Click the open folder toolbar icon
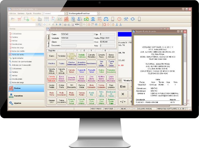The width and height of the screenshot is (199, 148). 13,19
